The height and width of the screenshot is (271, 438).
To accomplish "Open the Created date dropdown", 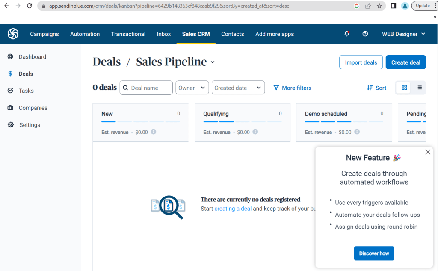I will point(238,88).
